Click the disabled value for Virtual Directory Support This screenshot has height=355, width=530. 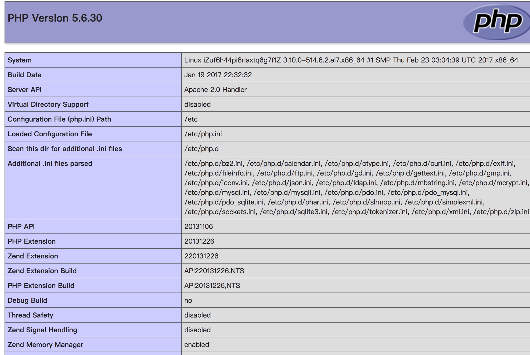pos(197,105)
